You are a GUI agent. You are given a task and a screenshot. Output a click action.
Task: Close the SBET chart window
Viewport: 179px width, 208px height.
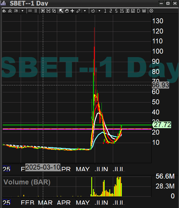175,3
